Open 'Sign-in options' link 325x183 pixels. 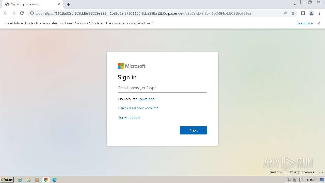click(129, 117)
